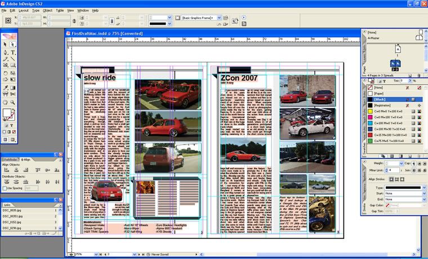Activate the Zoom magnifier tool
The image size is (428, 259).
(x=13, y=102)
